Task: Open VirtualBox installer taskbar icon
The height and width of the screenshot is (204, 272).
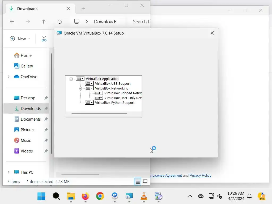Action: [129, 196]
